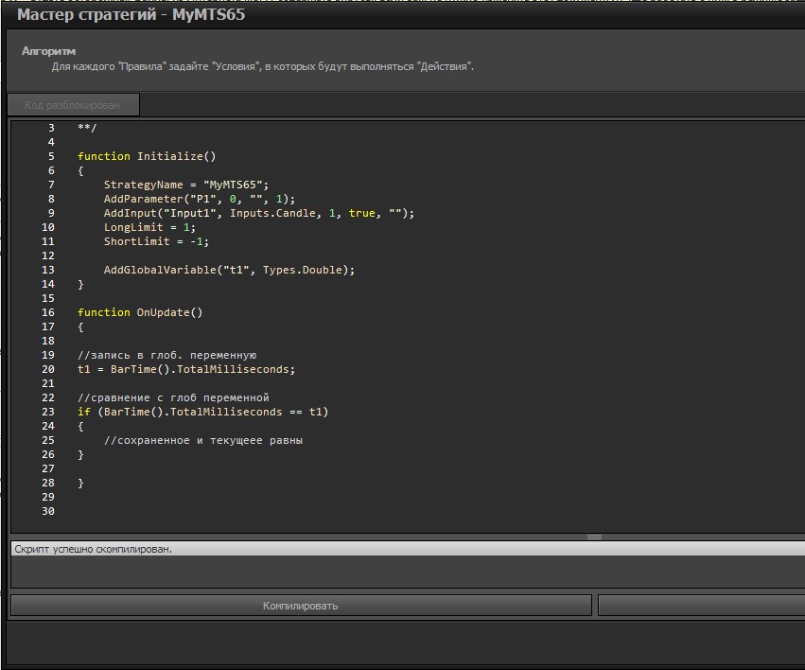Screen dimensions: 805x670
Task: Click the comment "//сохраненное и текущее равны"
Action: (x=202, y=440)
